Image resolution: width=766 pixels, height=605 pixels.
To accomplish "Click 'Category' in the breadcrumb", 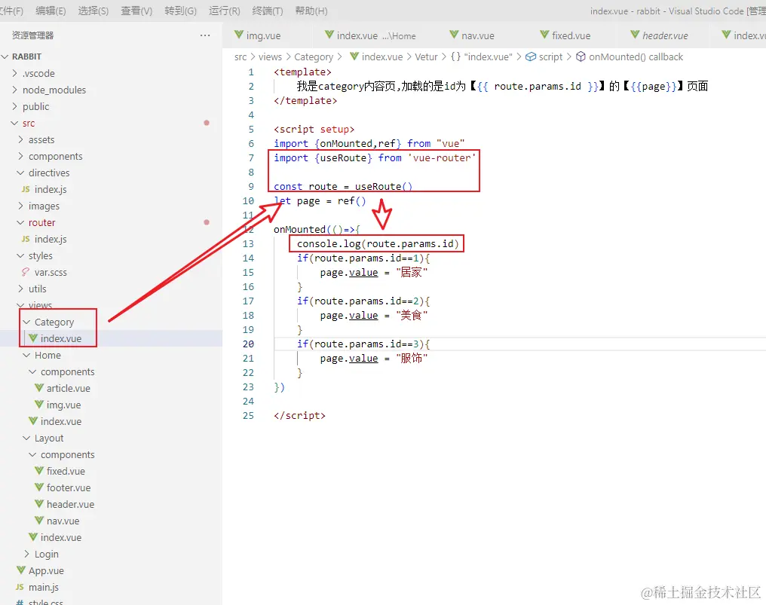I will point(314,57).
